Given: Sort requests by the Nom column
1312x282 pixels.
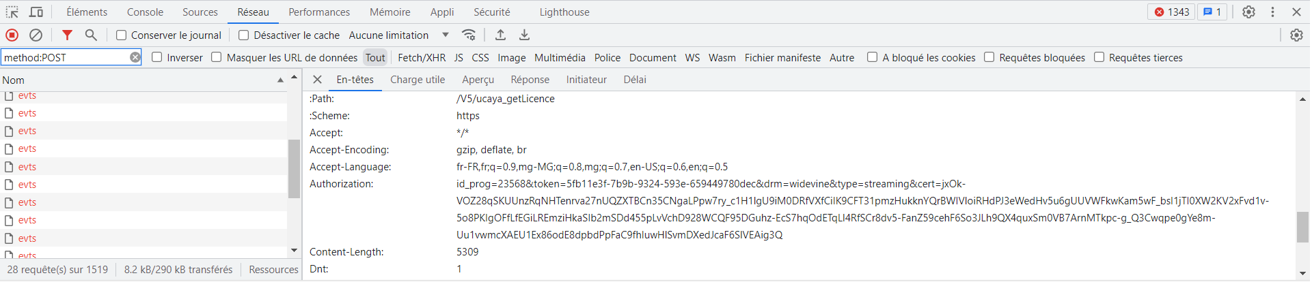Looking at the screenshot, I should [x=137, y=80].
